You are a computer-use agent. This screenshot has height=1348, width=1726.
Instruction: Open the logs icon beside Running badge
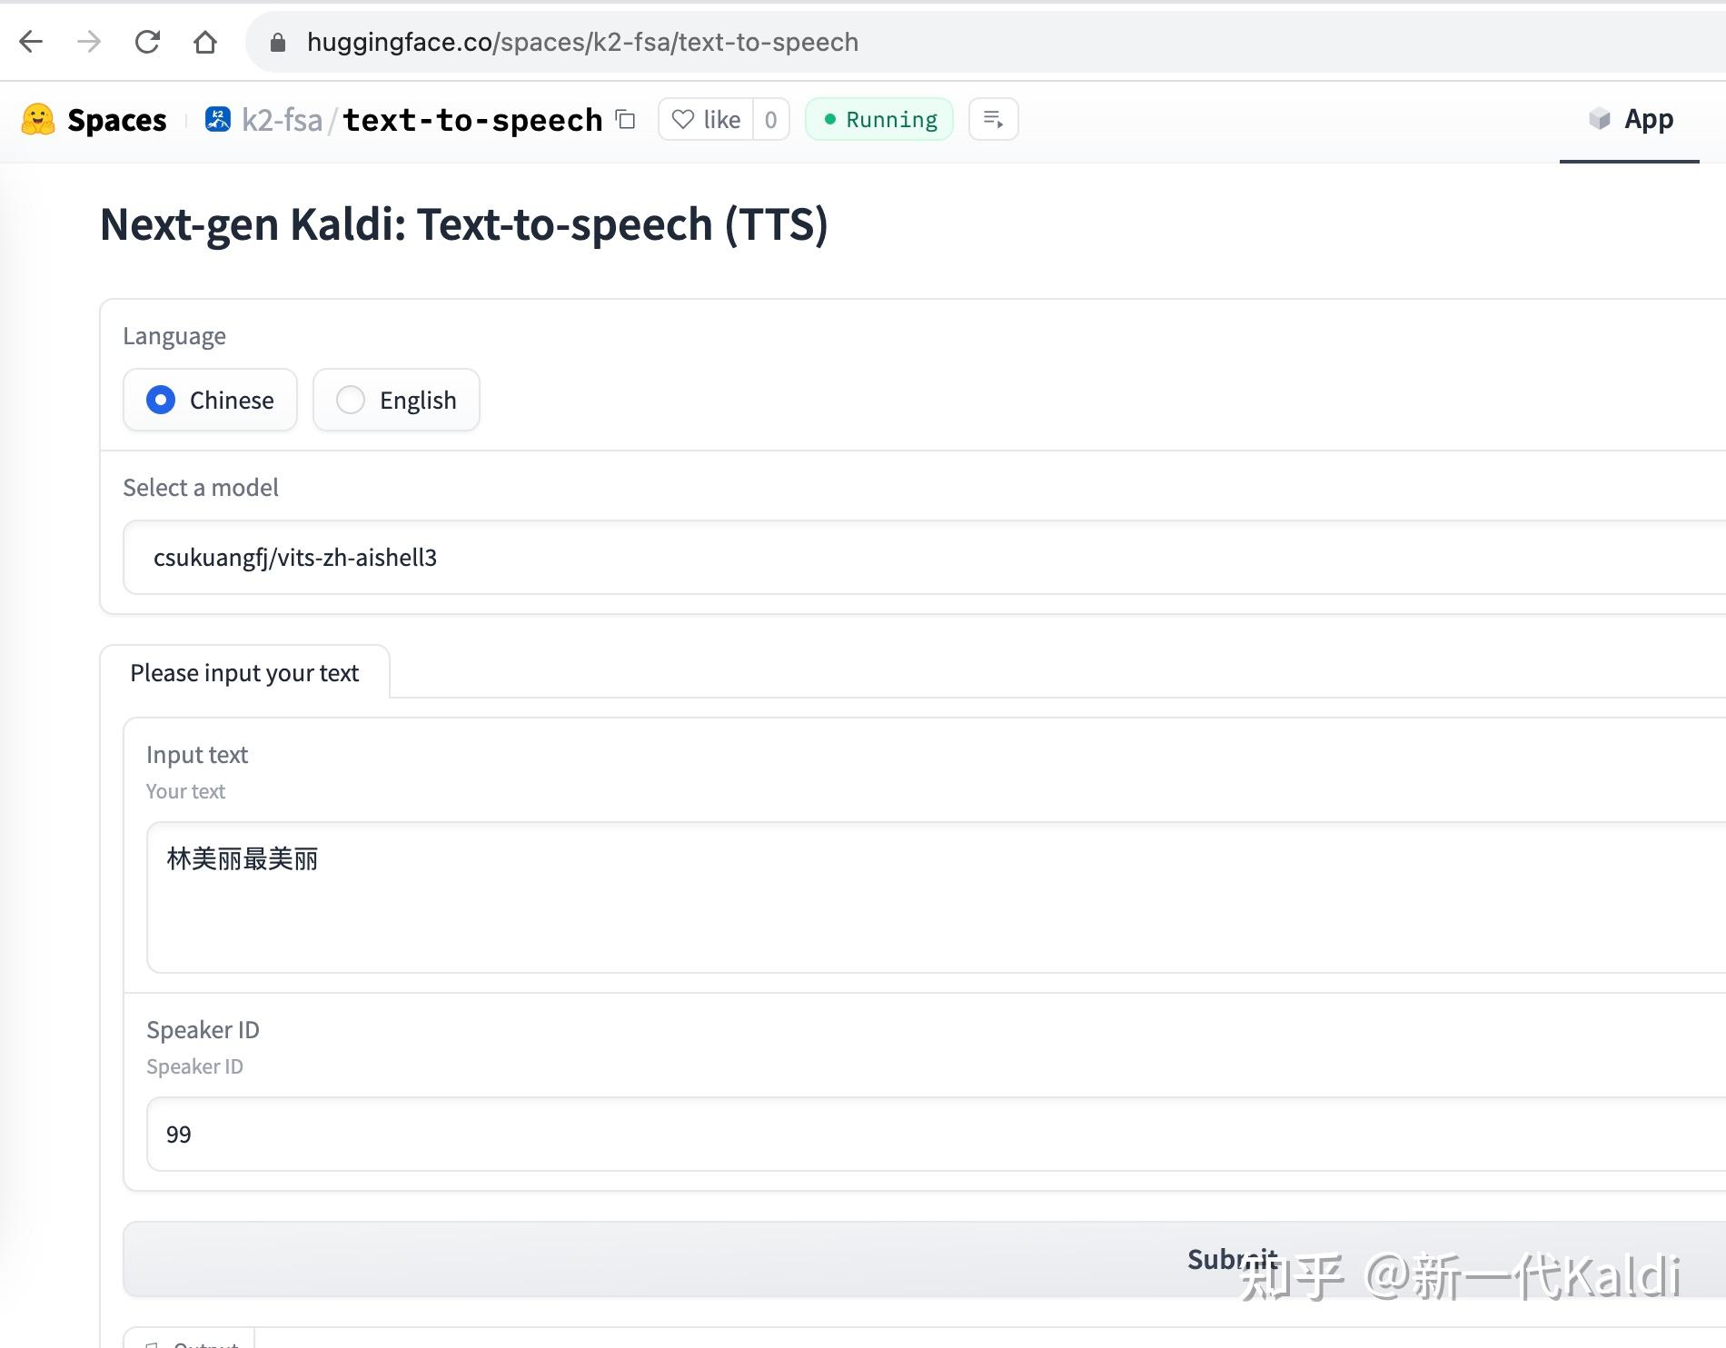(992, 119)
